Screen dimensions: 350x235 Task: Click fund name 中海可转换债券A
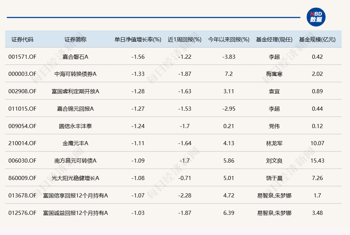tap(76, 74)
